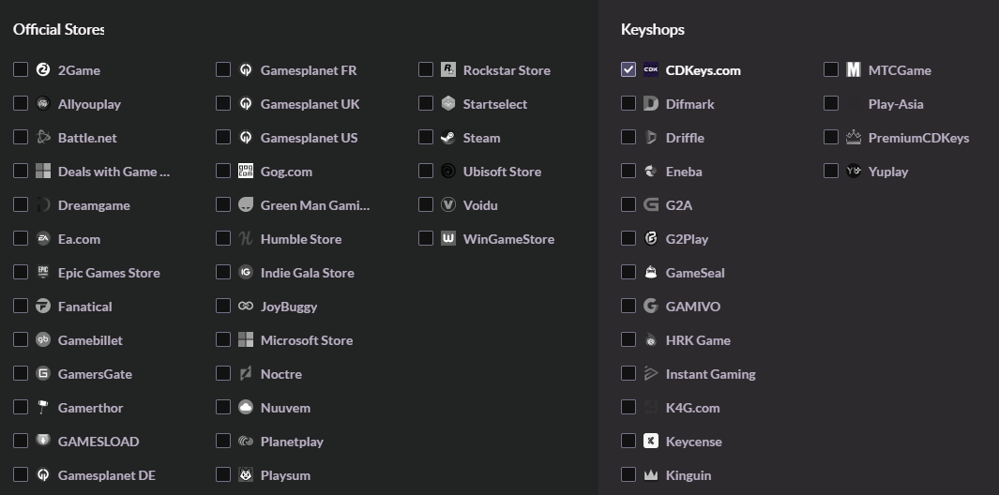Click the Indie Gala Store logo icon
The height and width of the screenshot is (495, 999).
[x=245, y=272]
